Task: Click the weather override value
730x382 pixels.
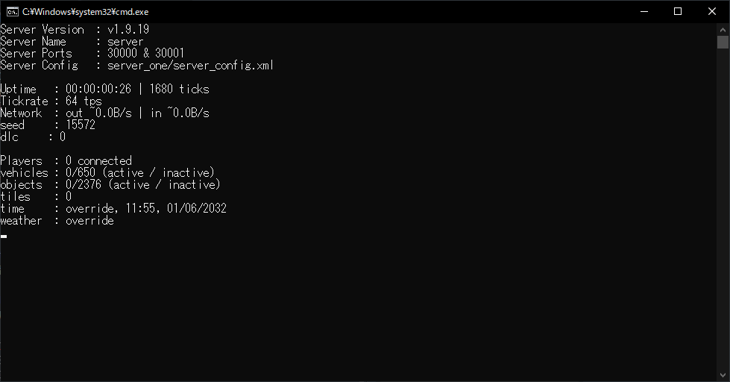Action: pyautogui.click(x=89, y=221)
